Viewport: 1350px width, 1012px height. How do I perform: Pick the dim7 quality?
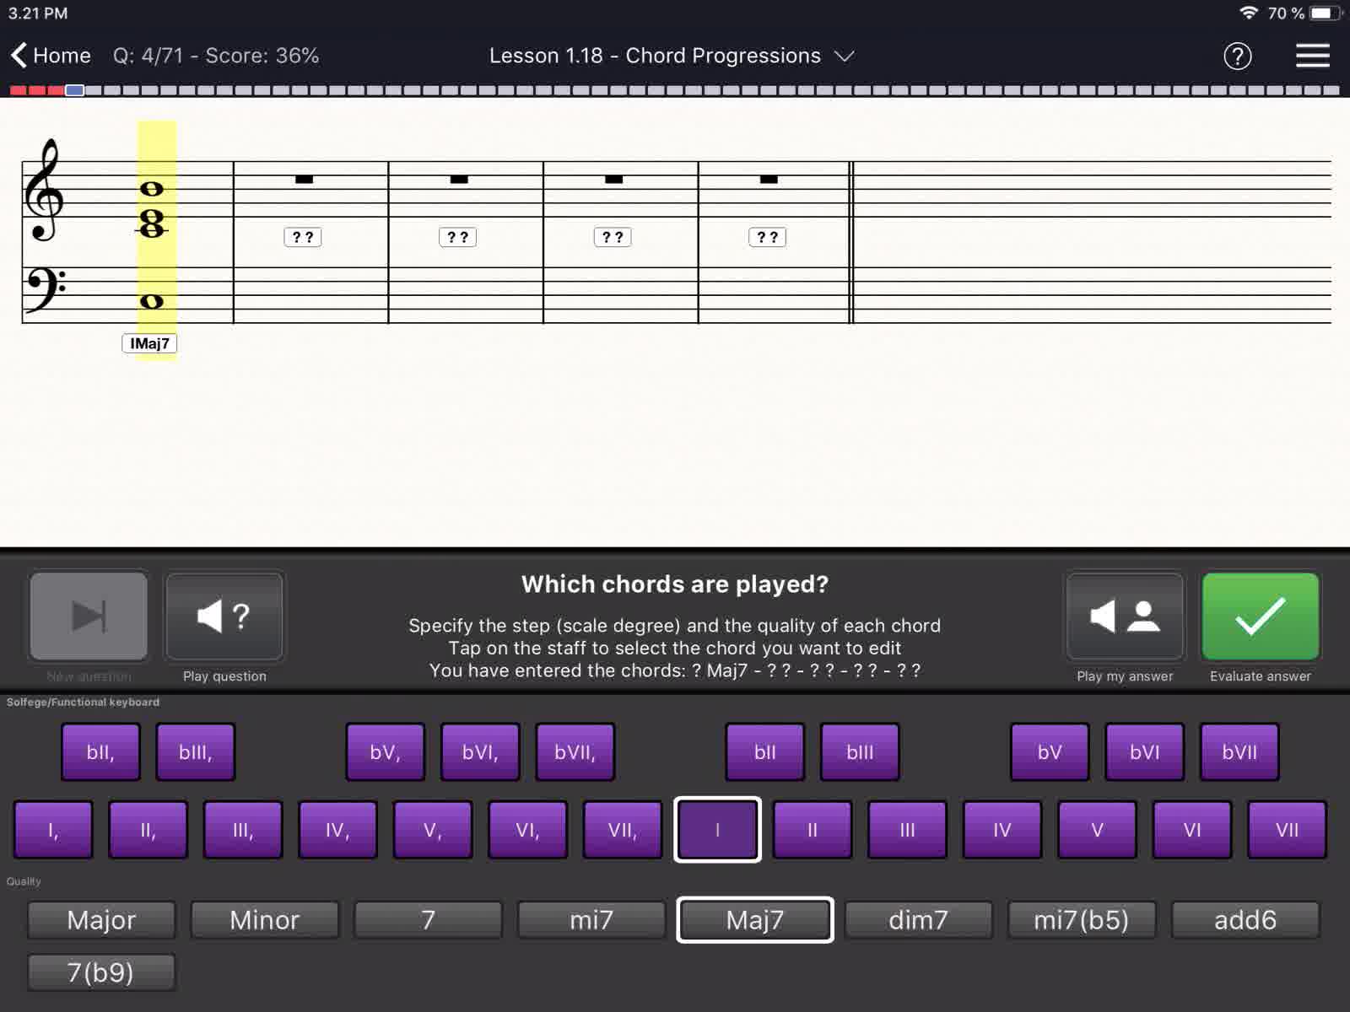coord(918,919)
